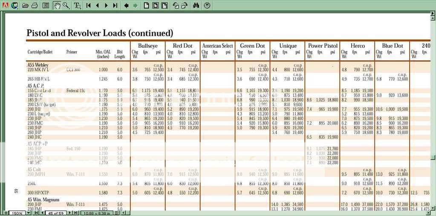Select the Hand tool
Image resolution: width=436 pixels, height=216 pixels.
[57, 5]
